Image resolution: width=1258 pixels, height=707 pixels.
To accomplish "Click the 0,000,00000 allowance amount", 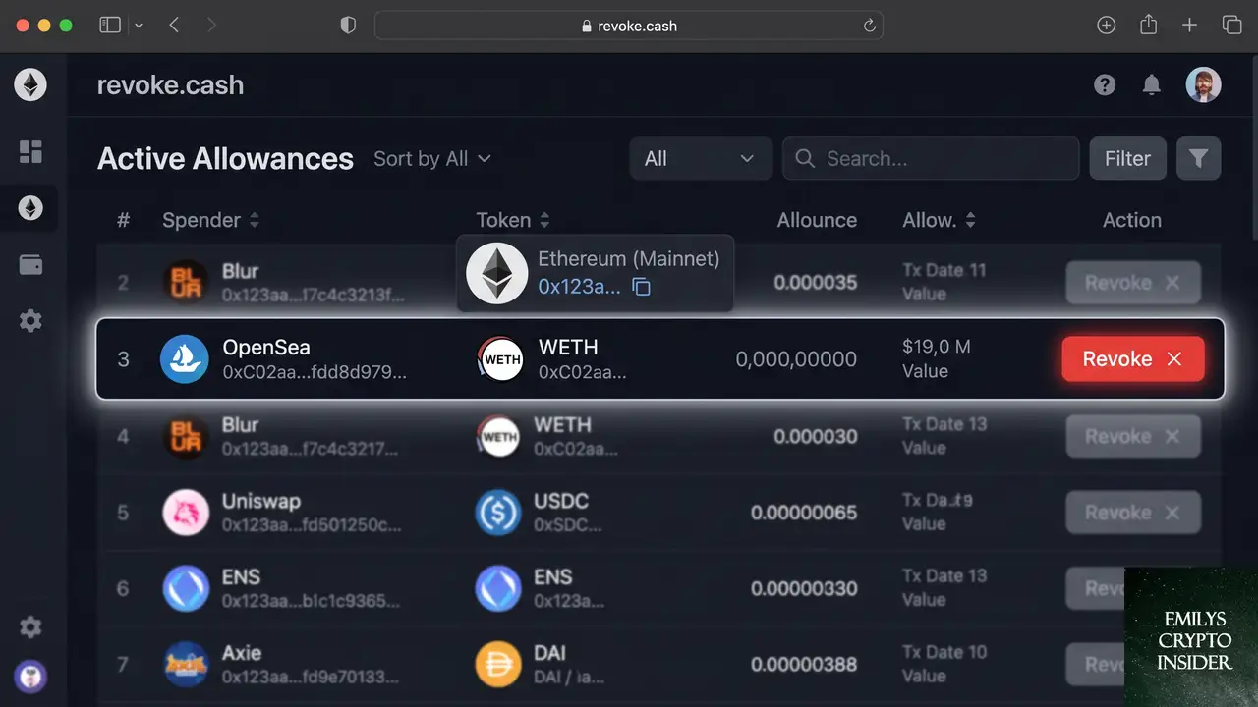I will click(796, 359).
